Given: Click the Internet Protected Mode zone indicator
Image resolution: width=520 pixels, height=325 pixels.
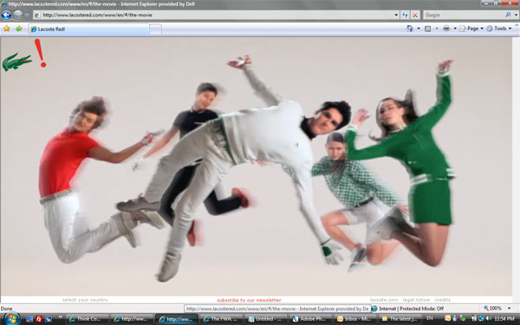Looking at the screenshot, I should pos(408,309).
